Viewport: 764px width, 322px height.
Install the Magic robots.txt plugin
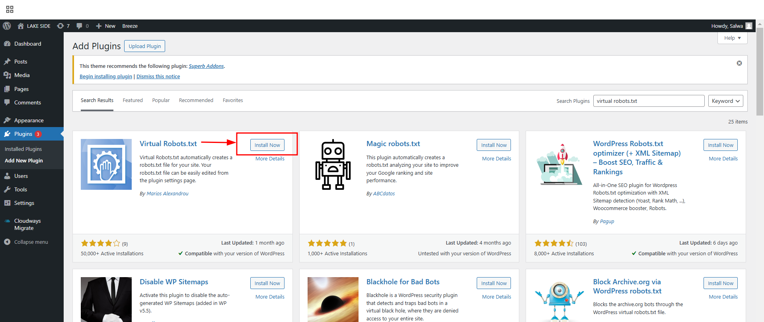pyautogui.click(x=494, y=145)
